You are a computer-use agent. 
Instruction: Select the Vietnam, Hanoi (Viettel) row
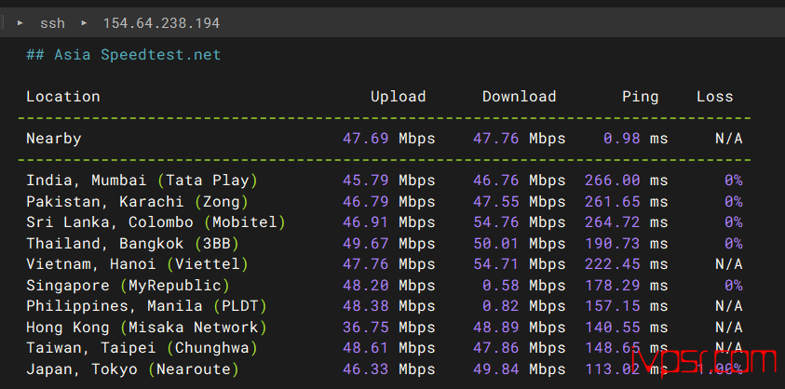tap(384, 264)
